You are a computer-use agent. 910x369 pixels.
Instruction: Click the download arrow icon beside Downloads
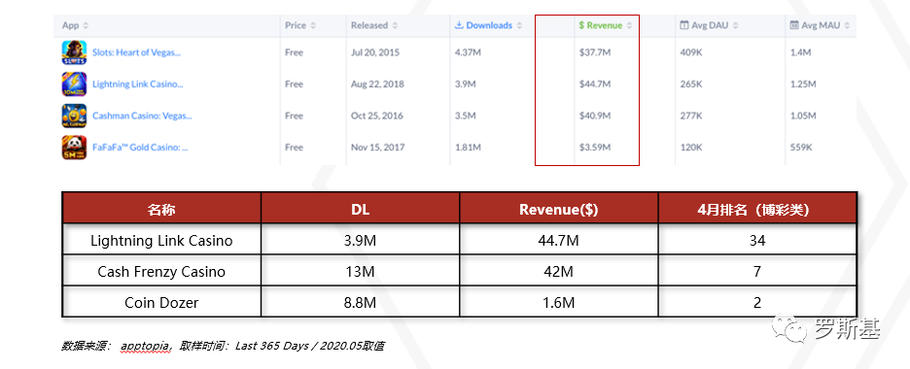[459, 25]
